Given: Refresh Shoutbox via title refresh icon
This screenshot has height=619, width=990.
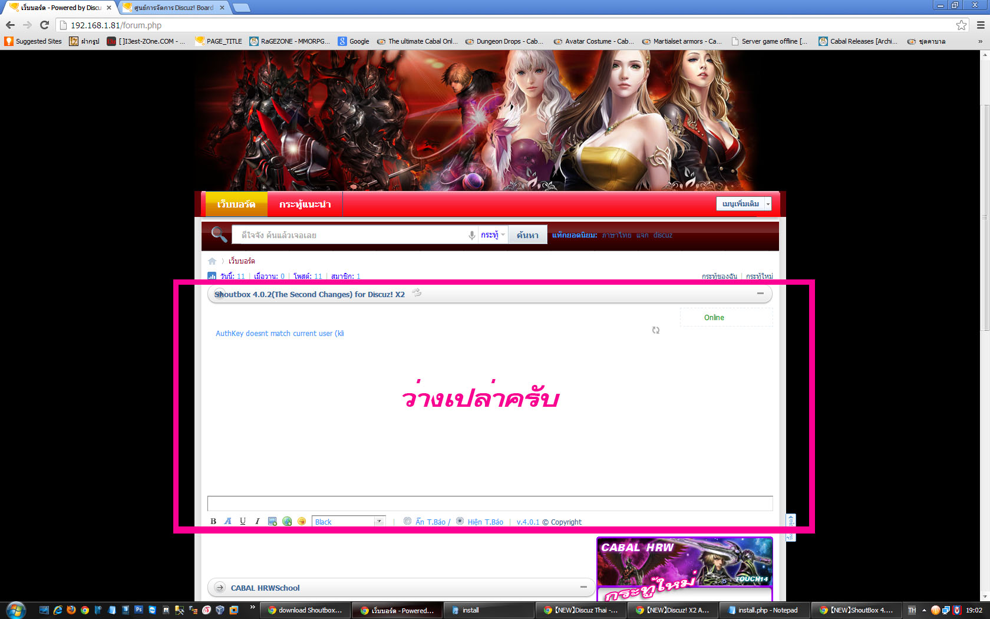Looking at the screenshot, I should coord(417,293).
